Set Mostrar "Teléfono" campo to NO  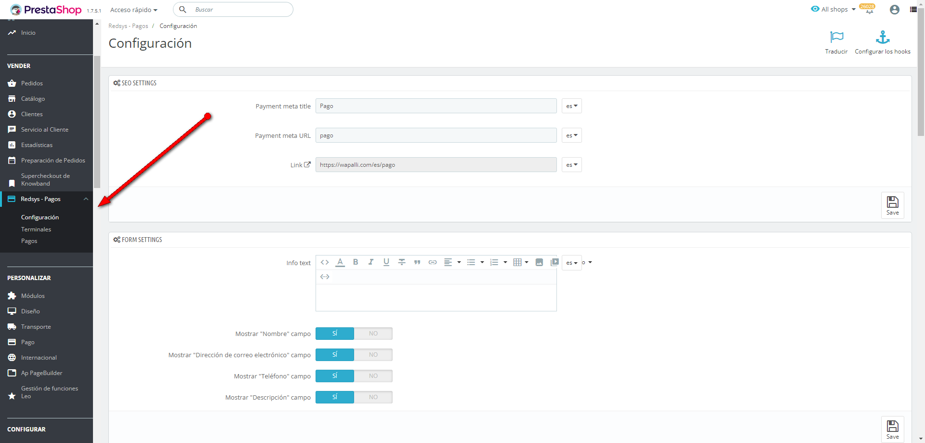pos(373,376)
